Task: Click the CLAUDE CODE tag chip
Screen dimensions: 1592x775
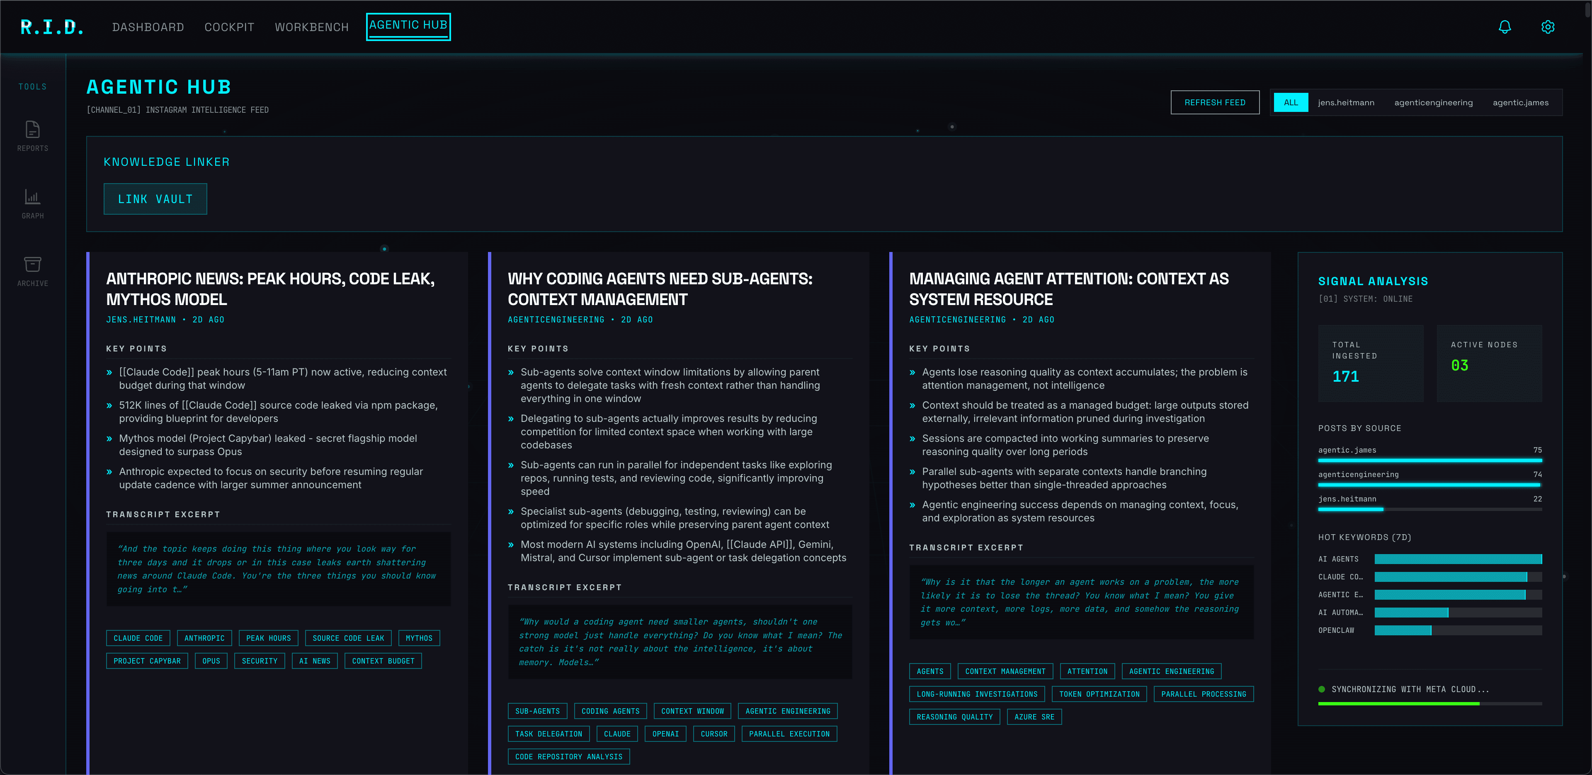Action: 138,638
